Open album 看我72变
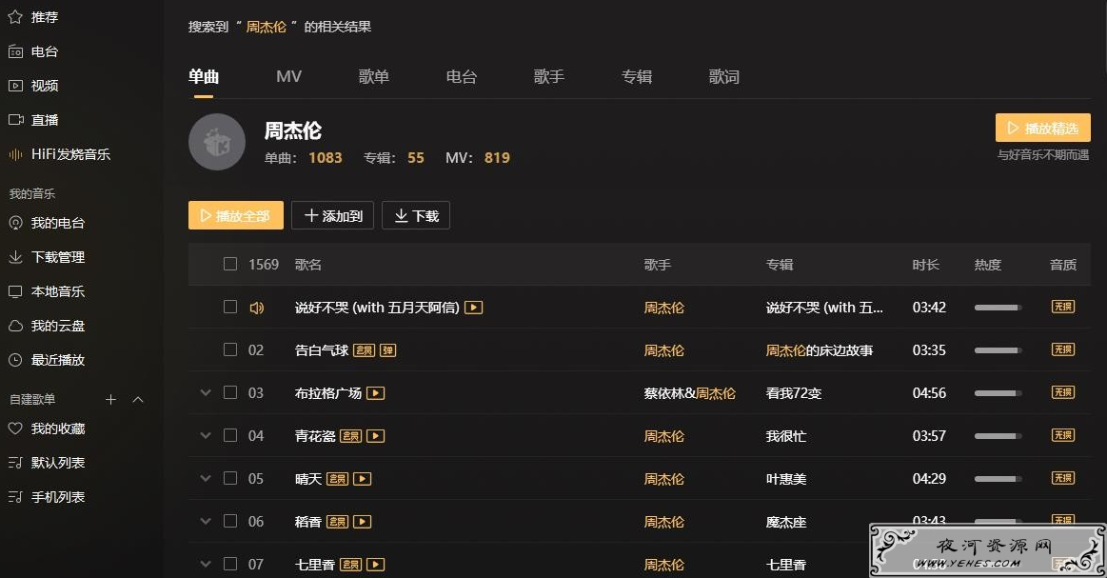The height and width of the screenshot is (578, 1107). pyautogui.click(x=794, y=393)
